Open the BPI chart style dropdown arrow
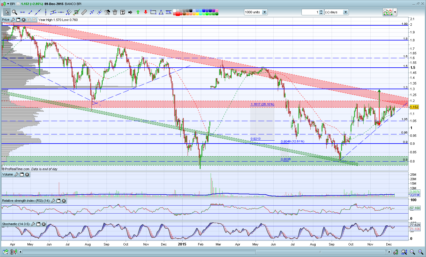This screenshot has width=426, height=257. (8, 4)
